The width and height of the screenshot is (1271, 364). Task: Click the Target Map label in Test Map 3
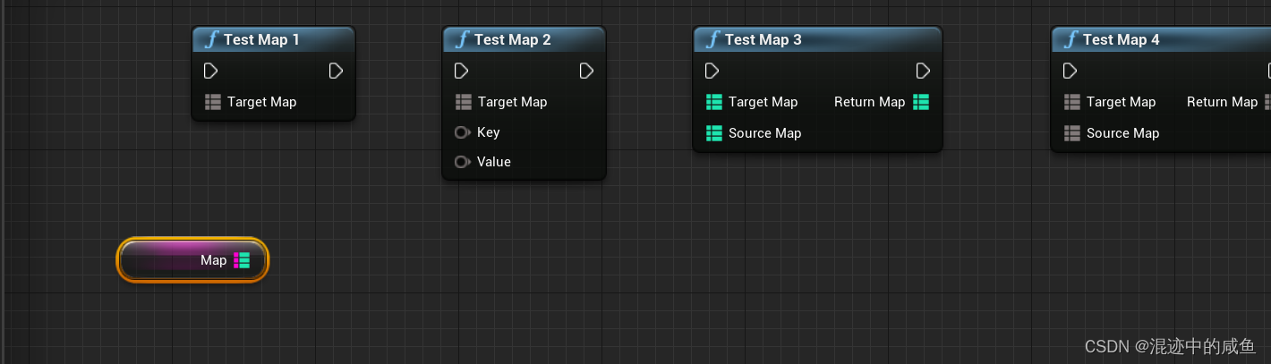(763, 102)
